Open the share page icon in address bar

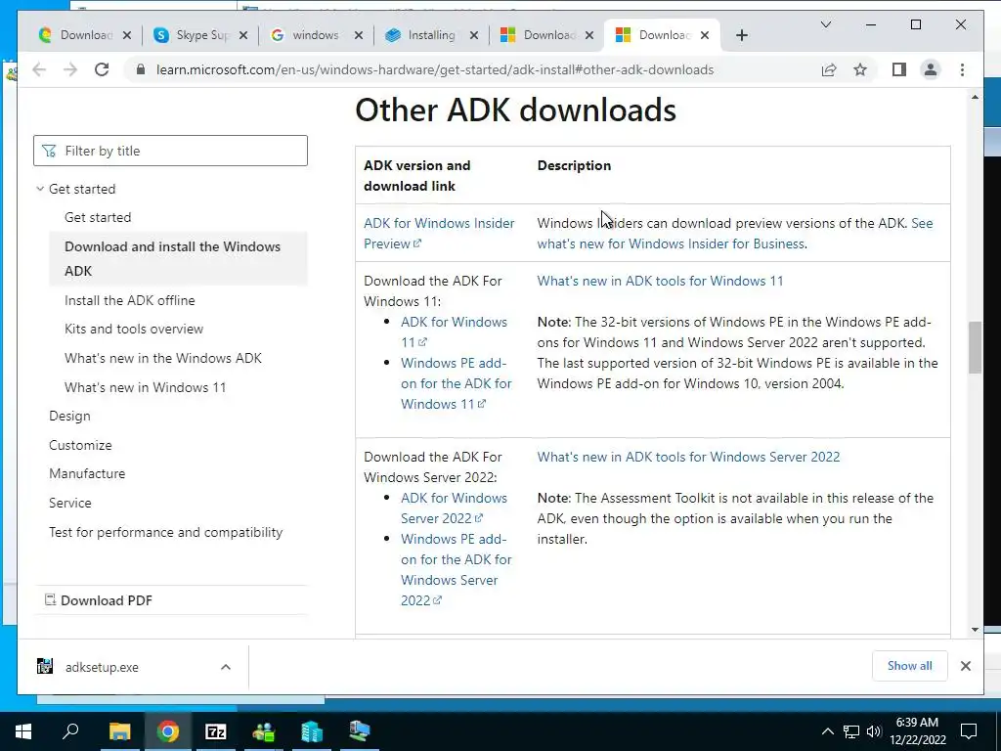[x=829, y=69]
